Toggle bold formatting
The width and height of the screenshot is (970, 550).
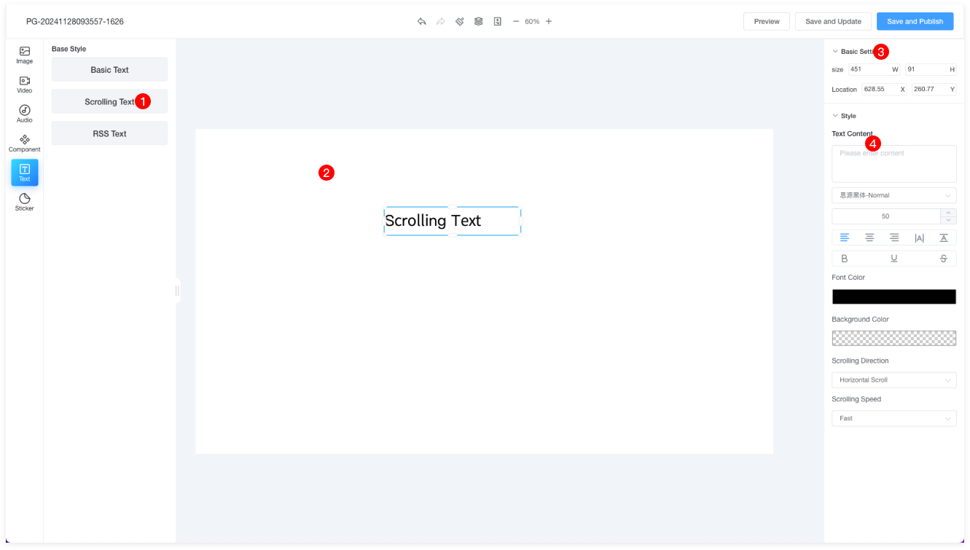(845, 259)
